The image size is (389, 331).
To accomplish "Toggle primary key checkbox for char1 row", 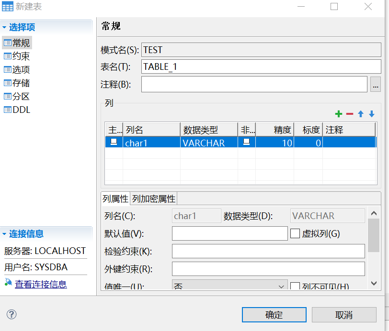I will [x=114, y=142].
